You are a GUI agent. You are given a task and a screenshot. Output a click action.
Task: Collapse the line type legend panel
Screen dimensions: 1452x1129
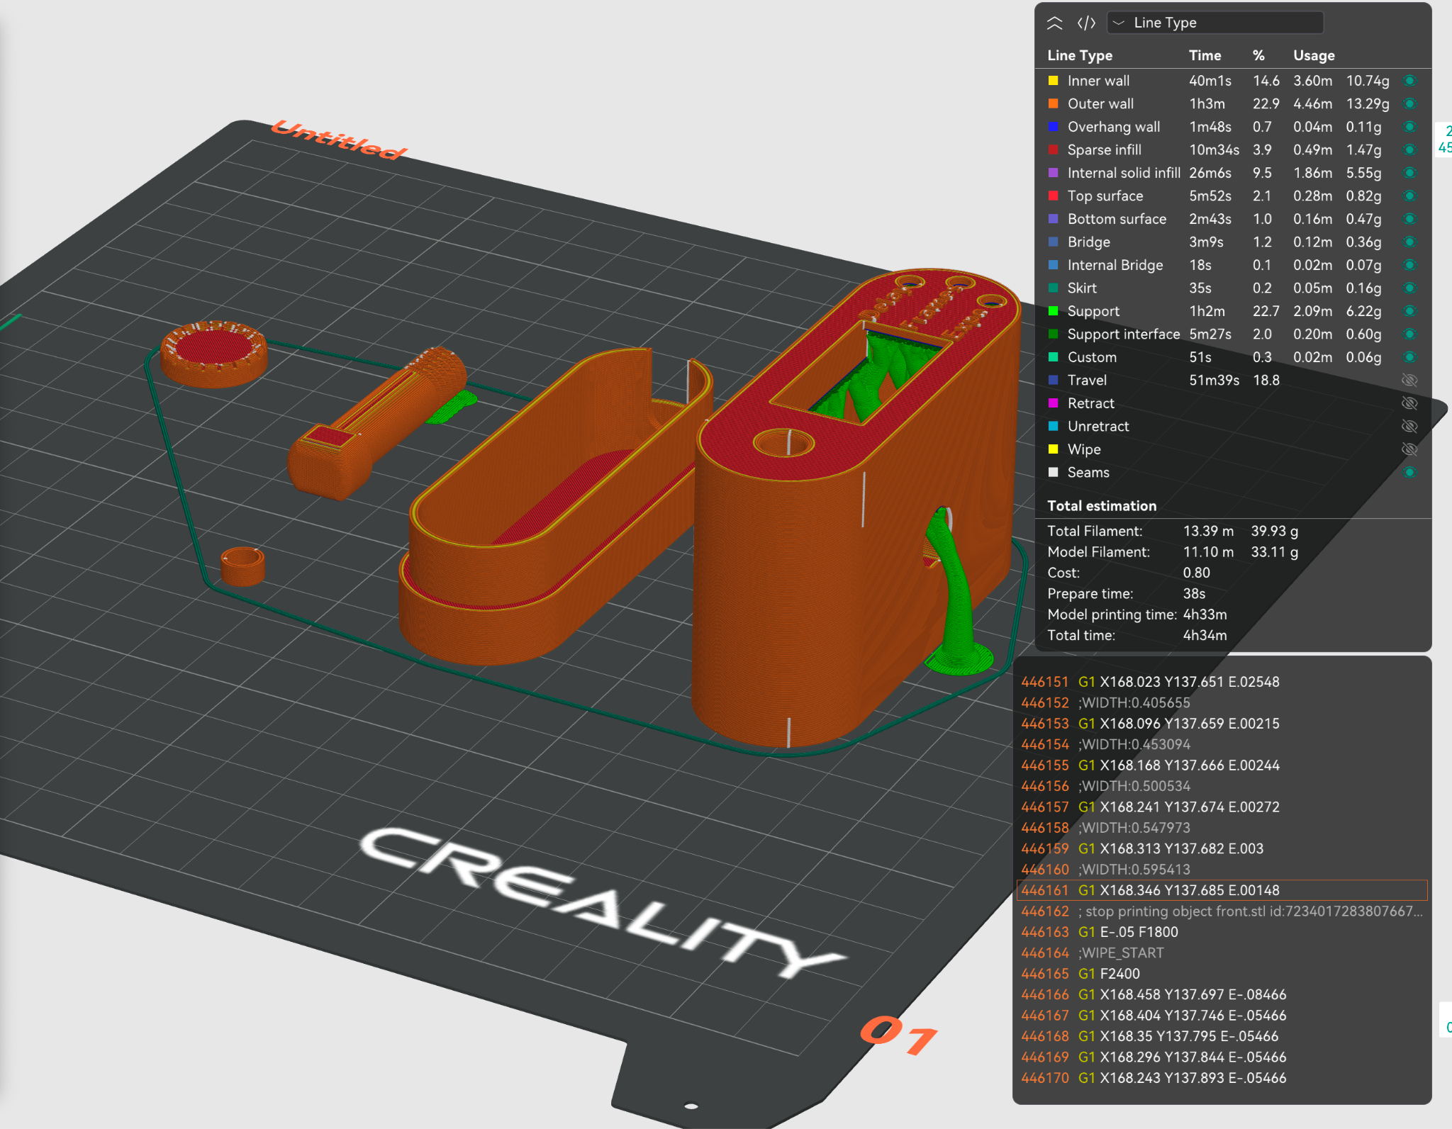click(1054, 23)
